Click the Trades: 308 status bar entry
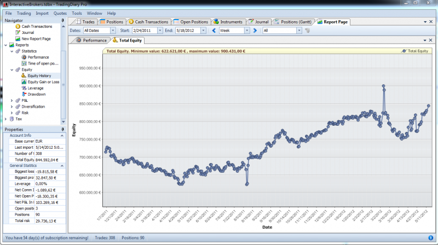The width and height of the screenshot is (438, 245). coord(105,238)
